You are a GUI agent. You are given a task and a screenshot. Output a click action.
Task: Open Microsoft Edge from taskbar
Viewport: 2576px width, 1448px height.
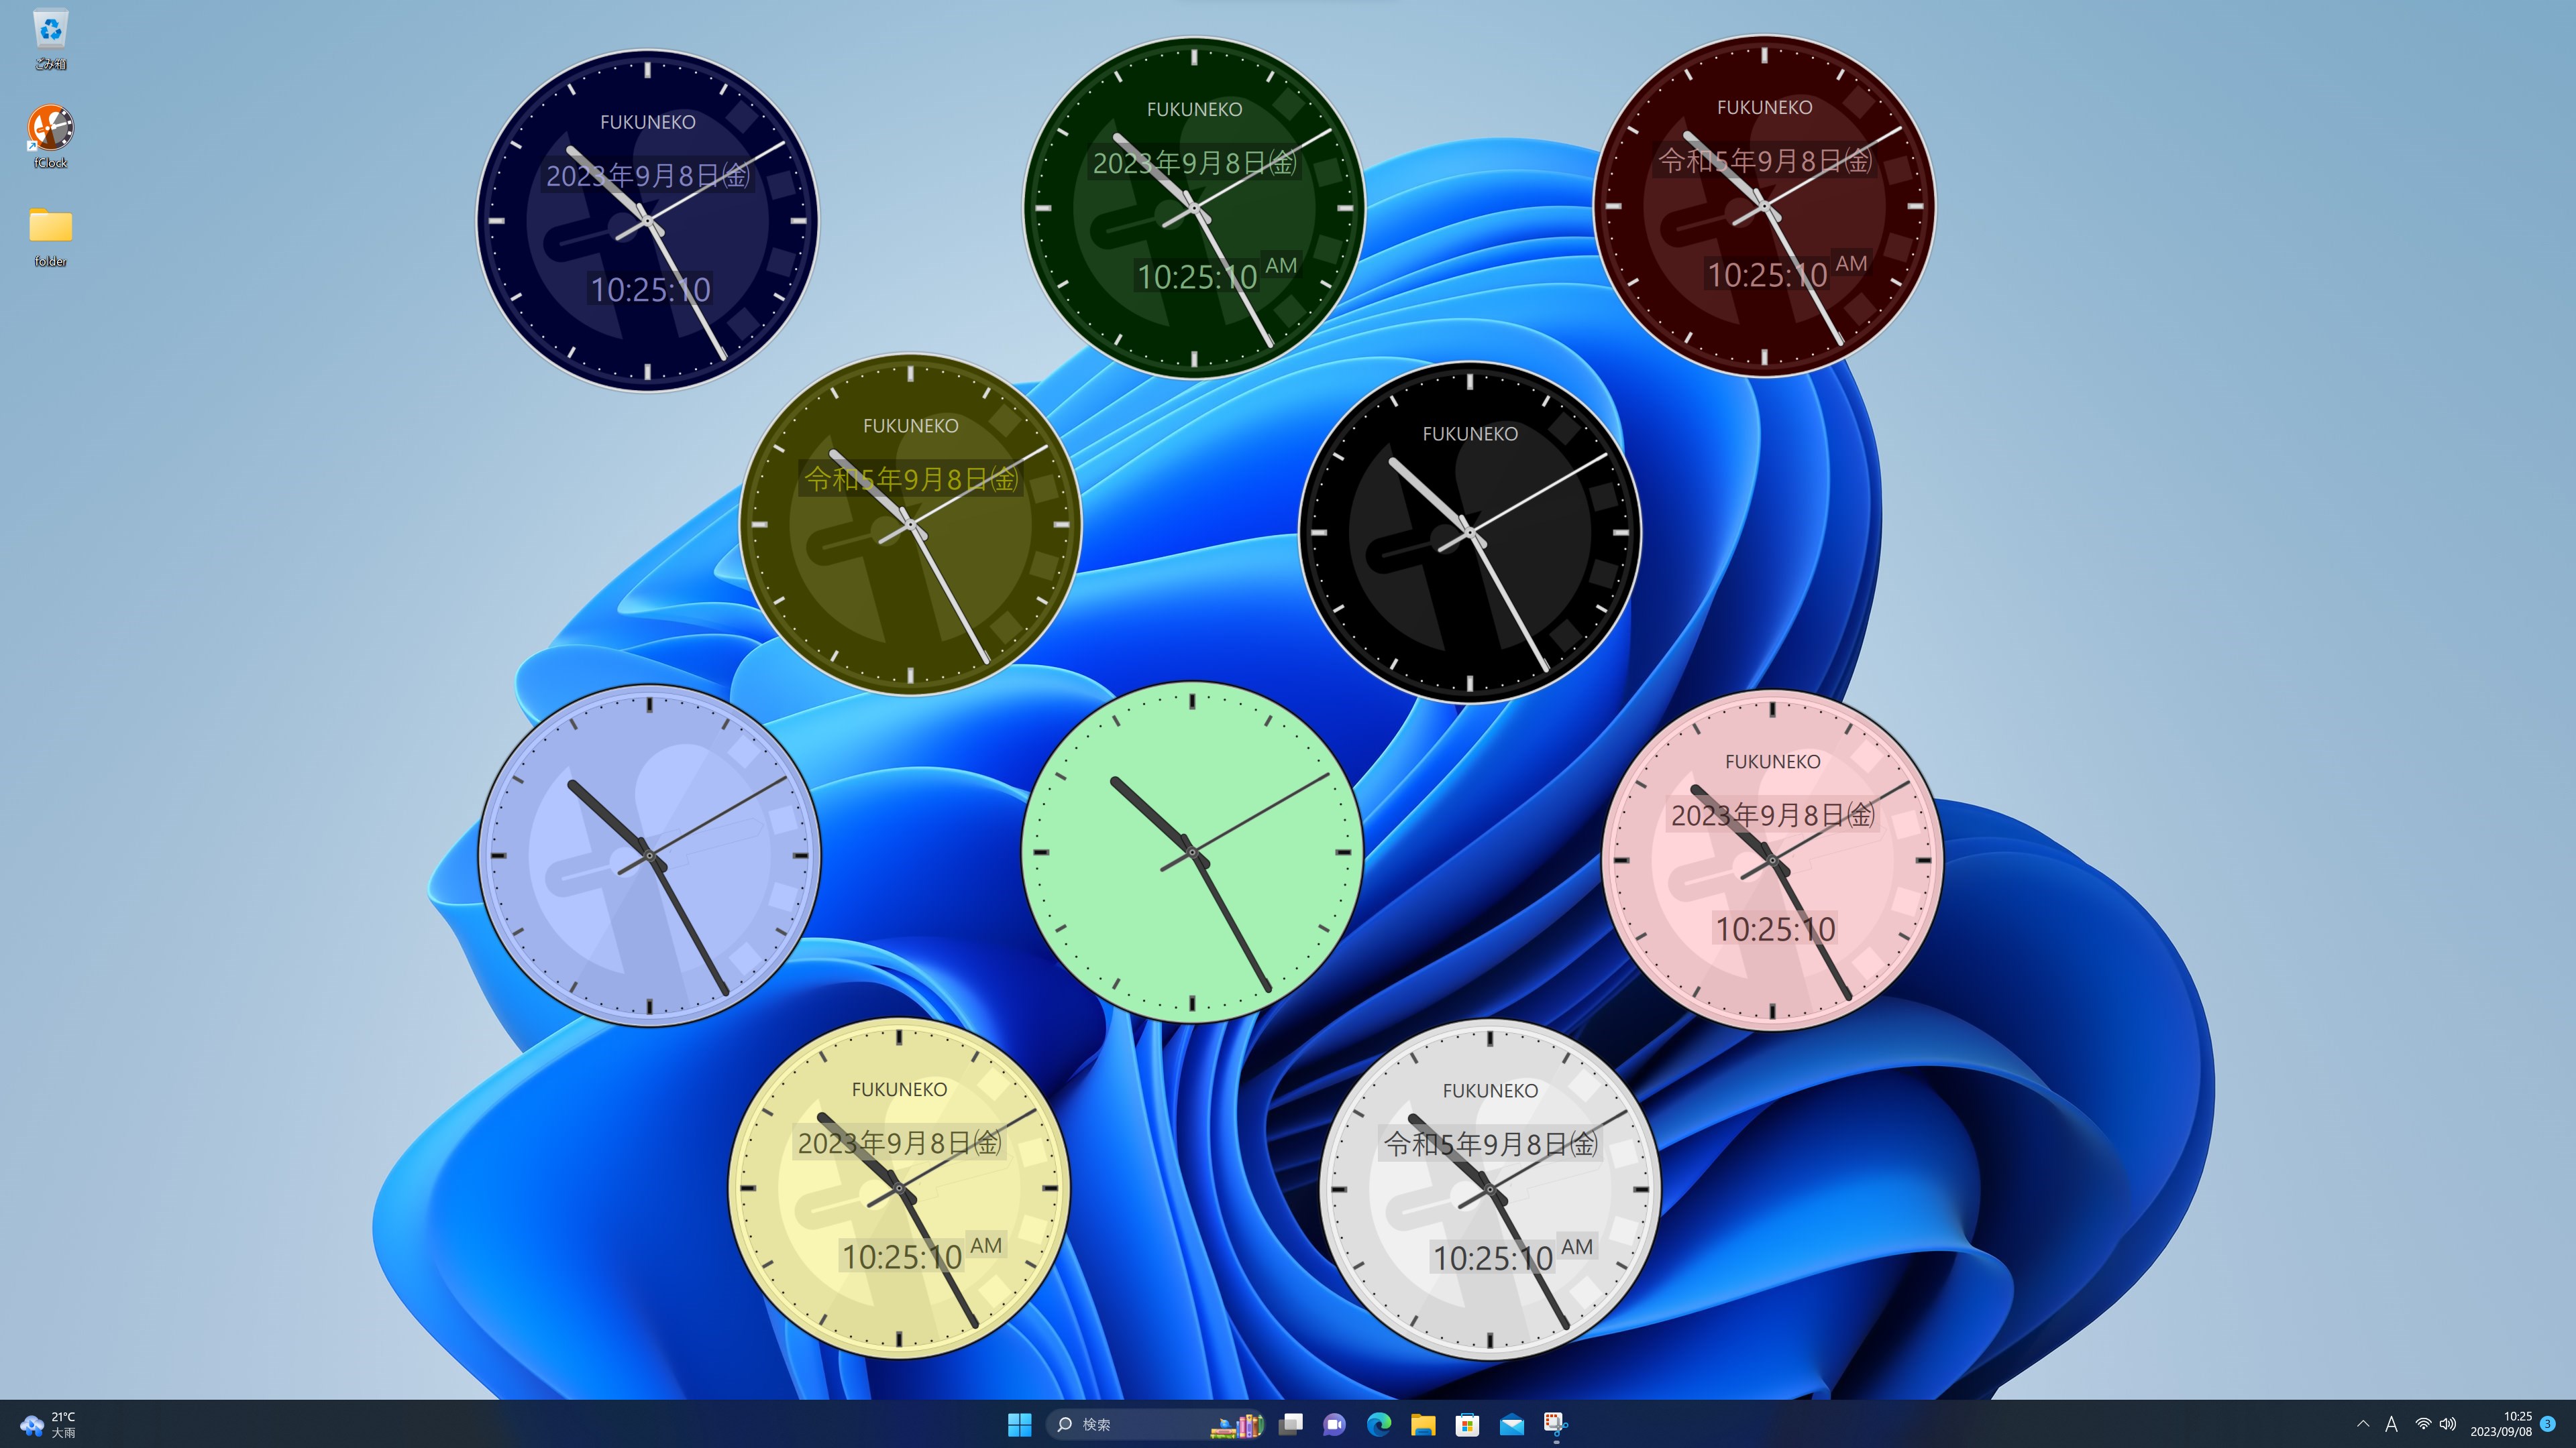[1379, 1424]
